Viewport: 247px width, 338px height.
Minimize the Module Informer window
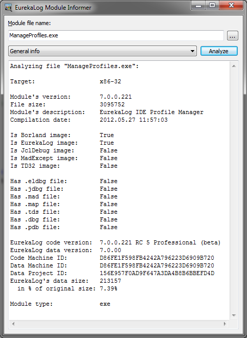[198, 6]
